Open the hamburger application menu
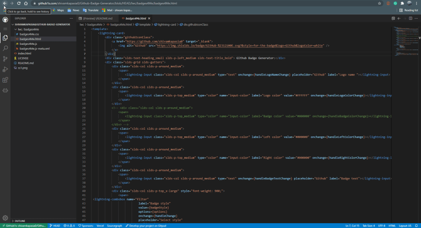The height and width of the screenshot is (228, 421). coord(5,29)
